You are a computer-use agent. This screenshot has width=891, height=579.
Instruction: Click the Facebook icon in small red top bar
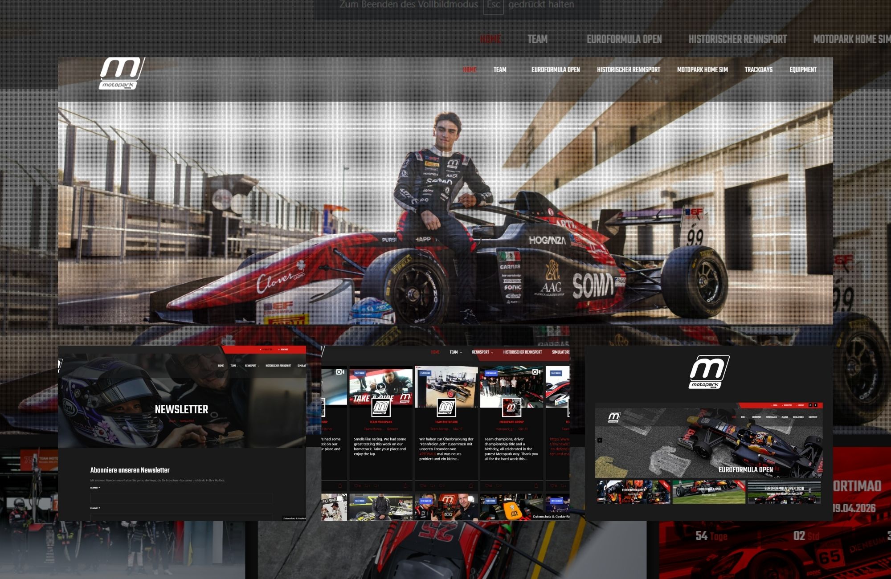(815, 405)
